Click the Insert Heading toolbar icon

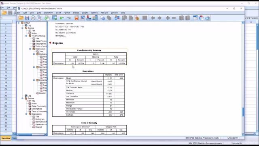pyautogui.click(x=195, y=18)
